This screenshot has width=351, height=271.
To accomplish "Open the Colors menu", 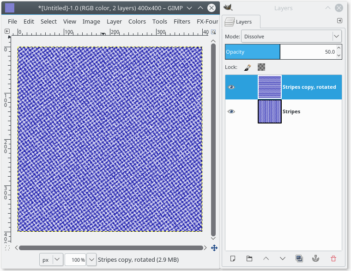I will [137, 22].
